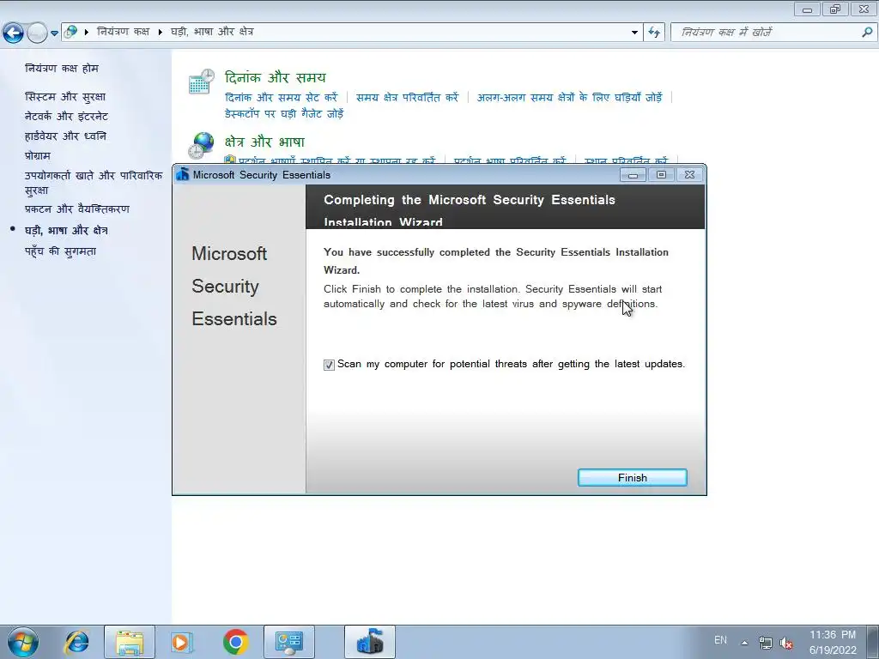Open प्रकटन और वैयक्तिकरण category
The height and width of the screenshot is (659, 879).
coord(76,209)
